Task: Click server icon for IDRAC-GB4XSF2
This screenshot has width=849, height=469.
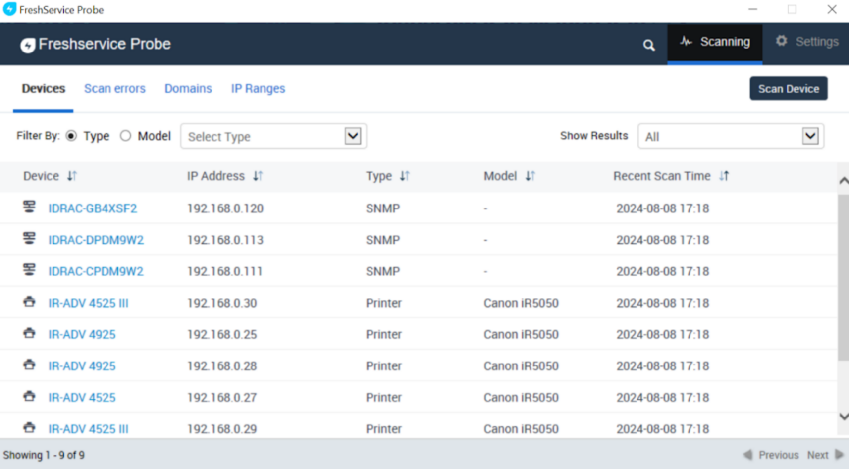Action: tap(29, 207)
